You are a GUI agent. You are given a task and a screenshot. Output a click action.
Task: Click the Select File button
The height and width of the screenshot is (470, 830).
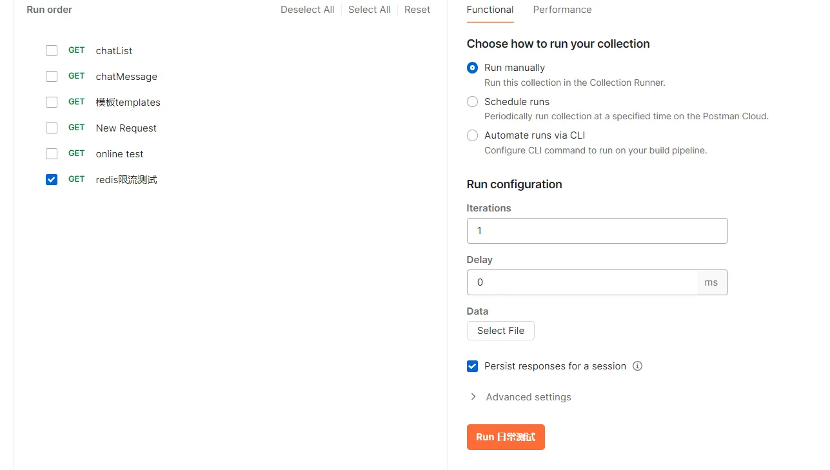(x=500, y=331)
